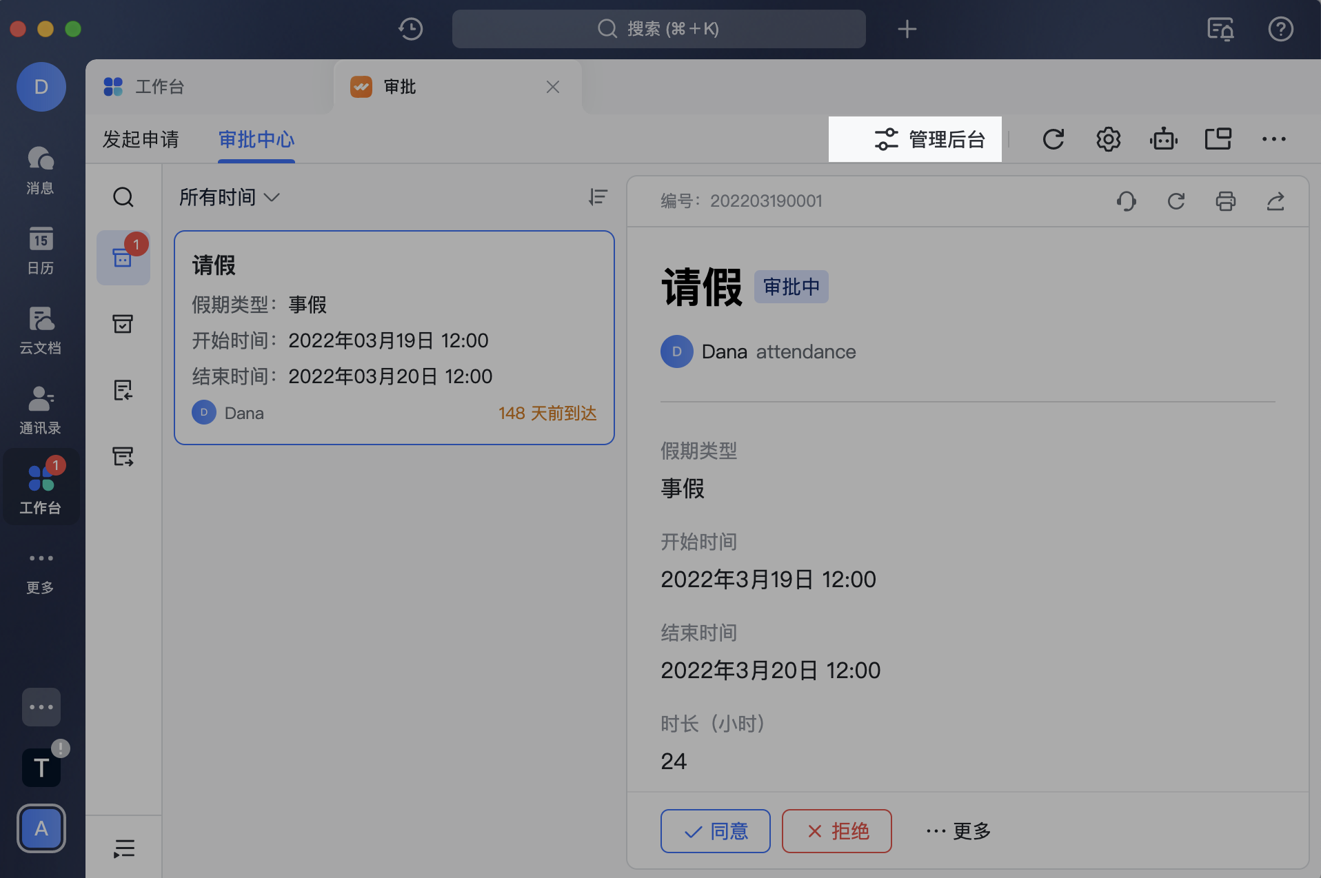Click the support headset icon
The width and height of the screenshot is (1321, 878).
(1127, 201)
